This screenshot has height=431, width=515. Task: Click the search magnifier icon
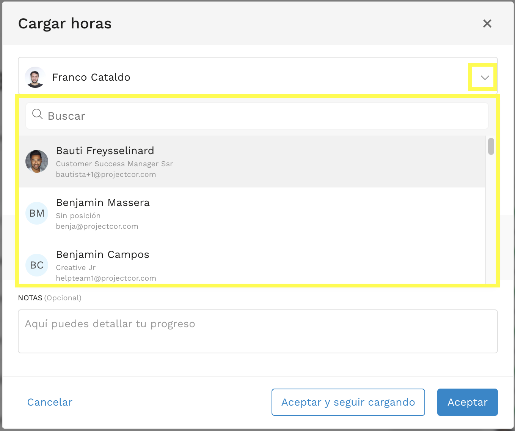37,114
